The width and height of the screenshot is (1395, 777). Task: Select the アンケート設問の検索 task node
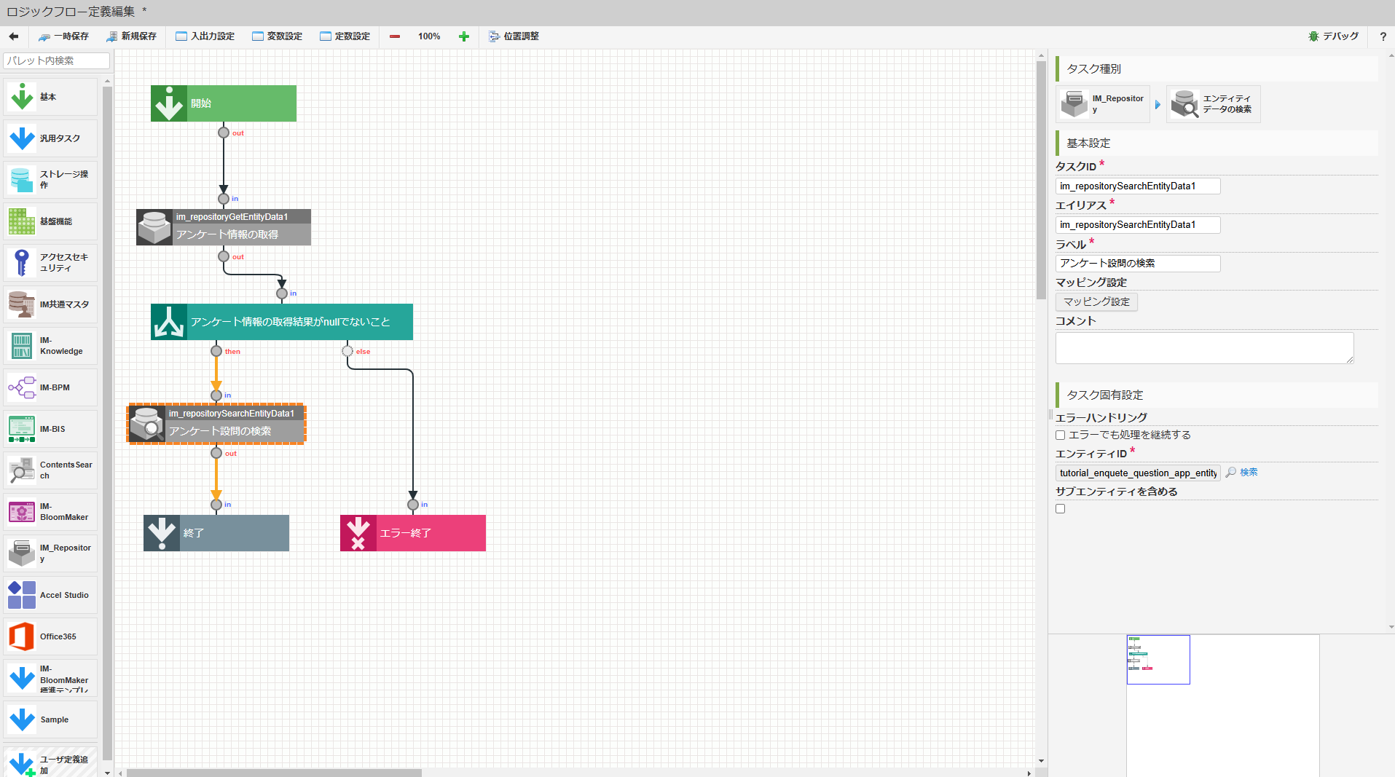[217, 424]
